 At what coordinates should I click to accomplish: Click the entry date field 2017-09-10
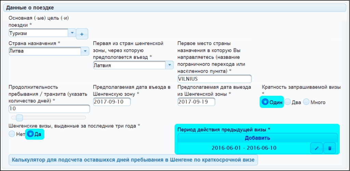click(112, 102)
